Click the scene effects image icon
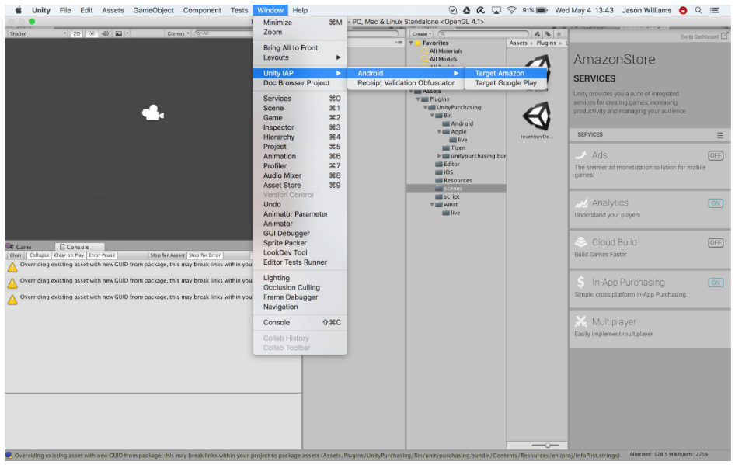This screenshot has height=465, width=735. pos(117,34)
